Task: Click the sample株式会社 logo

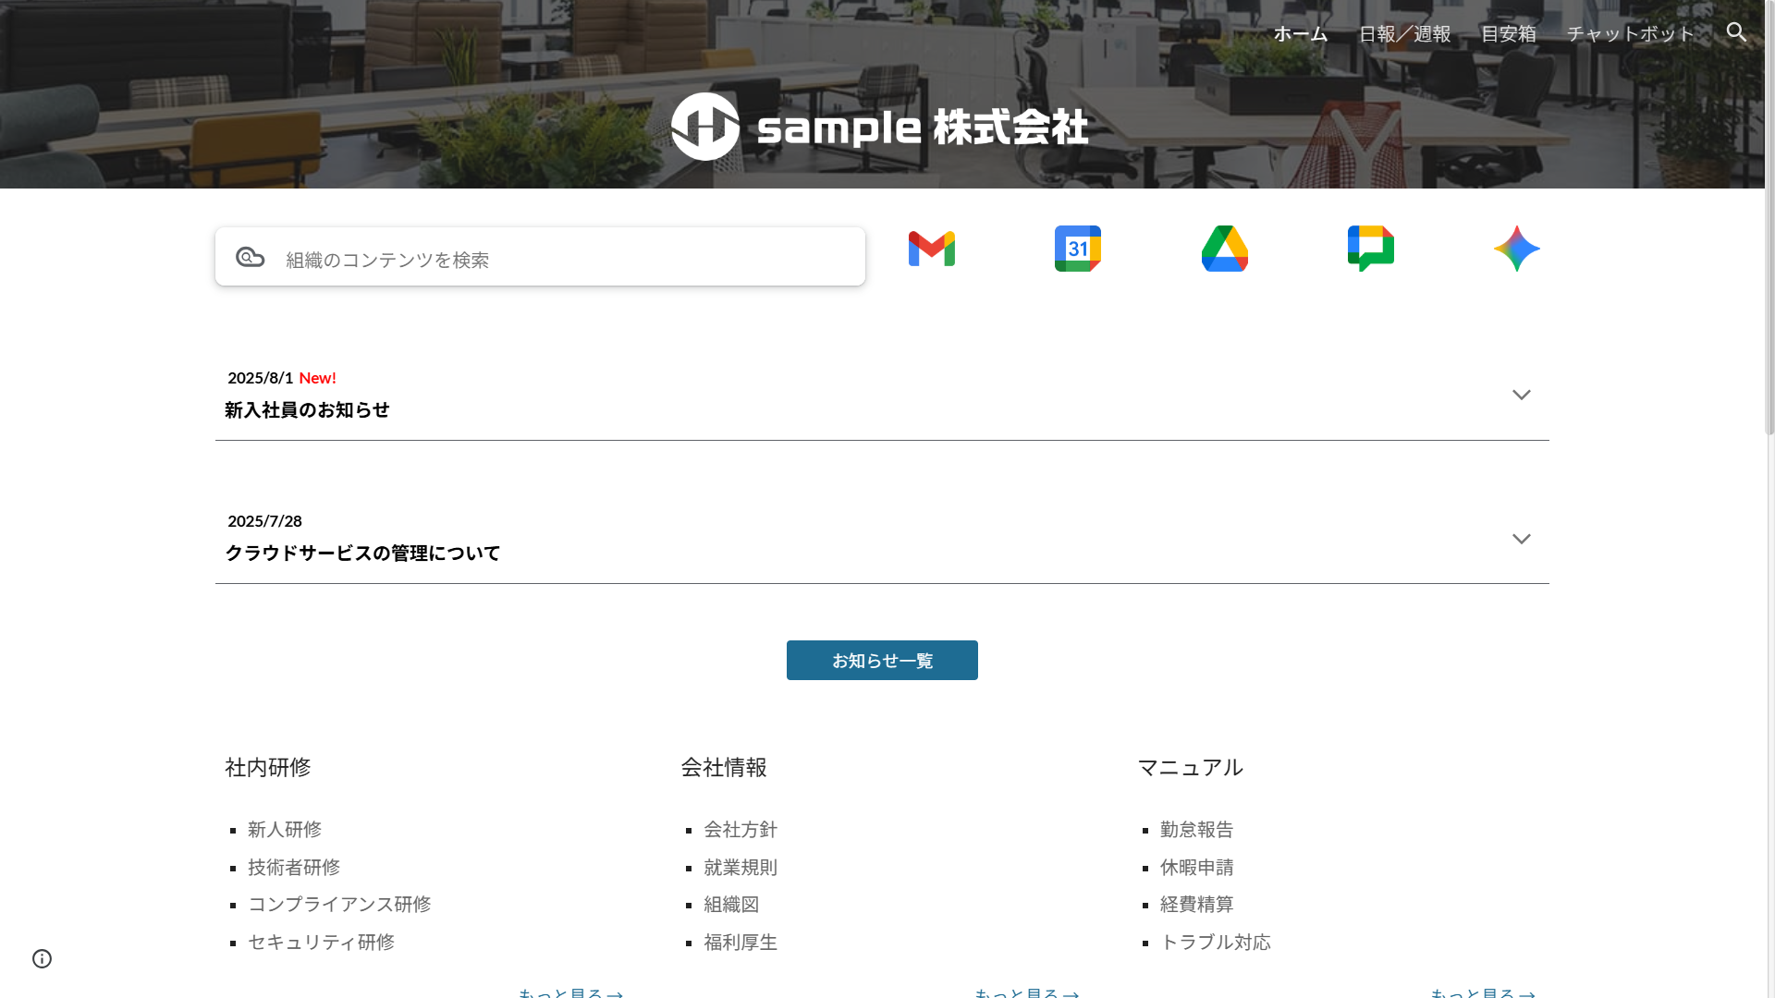Action: pos(879,127)
